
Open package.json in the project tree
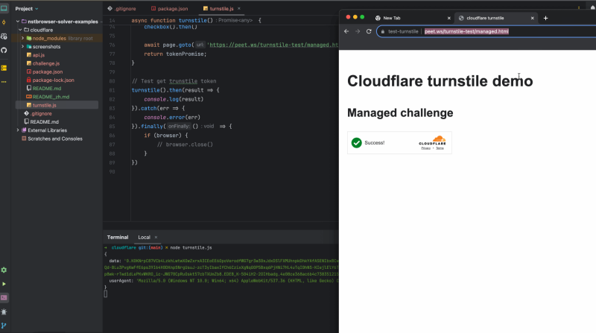pyautogui.click(x=48, y=72)
